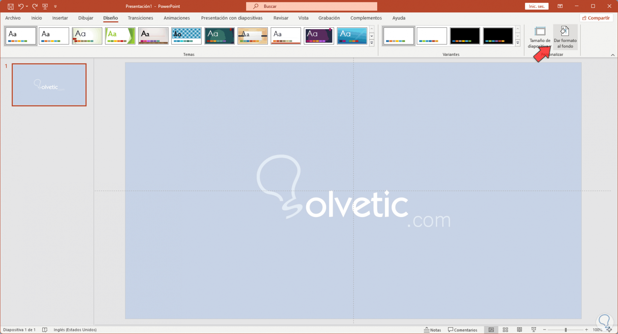Apply the white theme with red underline
Screen dimensions: 618x334
286,36
